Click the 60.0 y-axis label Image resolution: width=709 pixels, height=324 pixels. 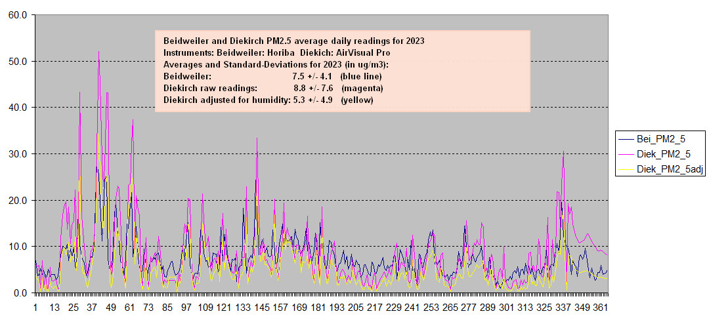pyautogui.click(x=17, y=15)
